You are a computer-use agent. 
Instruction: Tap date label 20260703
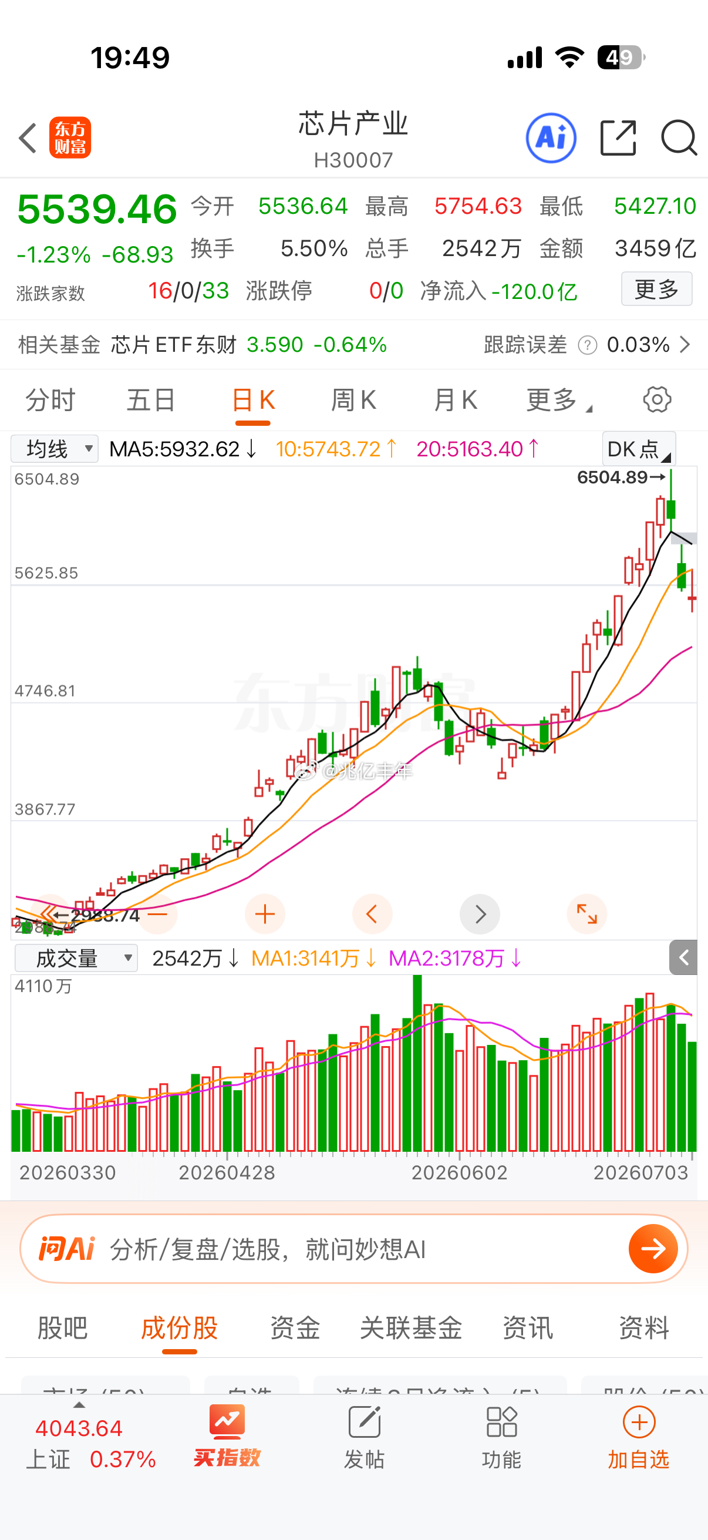pos(641,1172)
